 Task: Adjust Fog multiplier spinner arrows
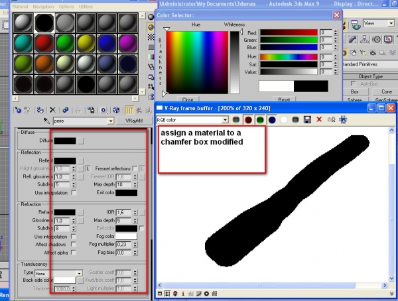tap(135, 244)
